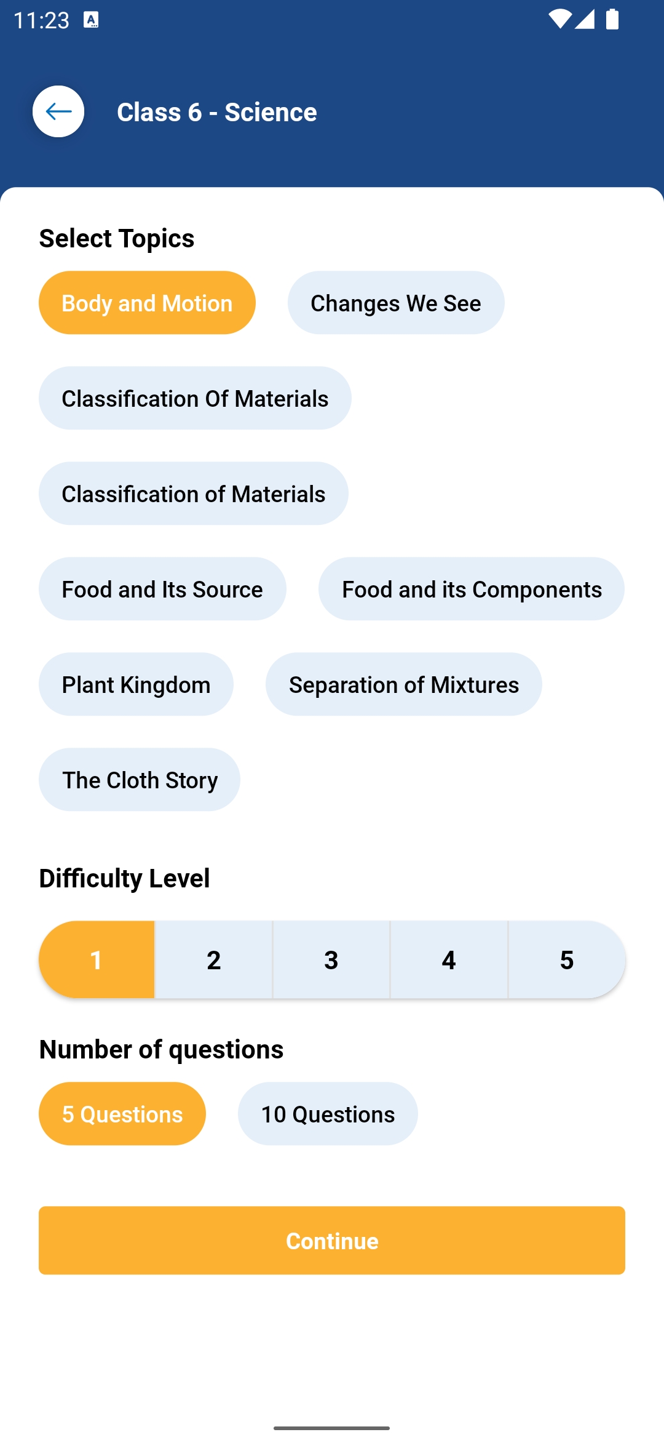Select Food and its Components topic
This screenshot has width=664, height=1440.
click(x=471, y=589)
